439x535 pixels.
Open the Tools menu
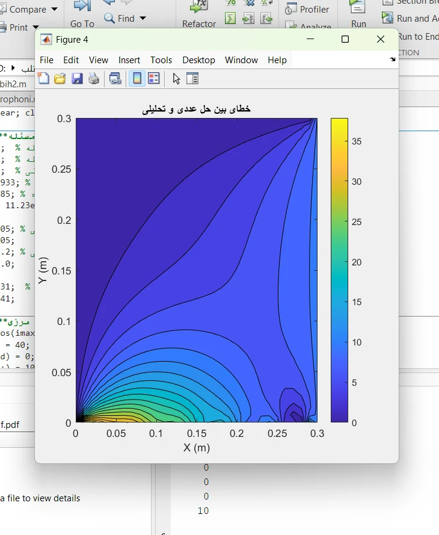click(161, 60)
